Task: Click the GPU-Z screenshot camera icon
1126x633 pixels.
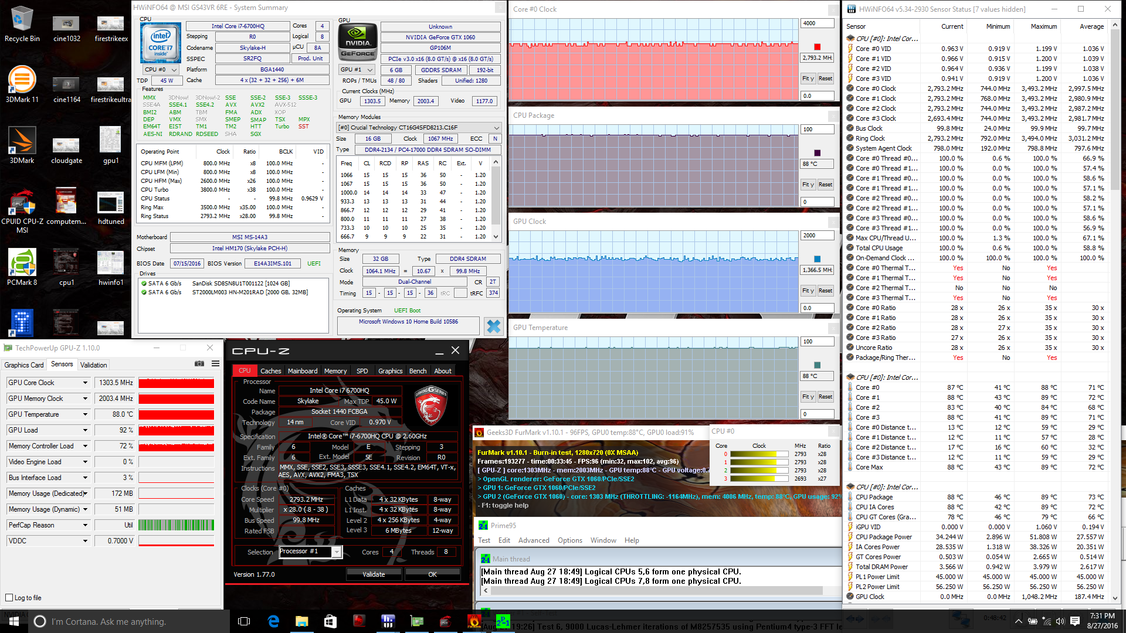Action: tap(199, 364)
